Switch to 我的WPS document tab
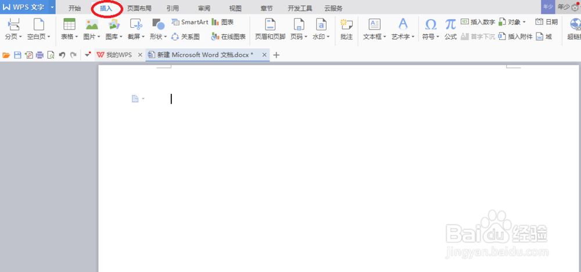This screenshot has height=272, width=581. [x=114, y=55]
